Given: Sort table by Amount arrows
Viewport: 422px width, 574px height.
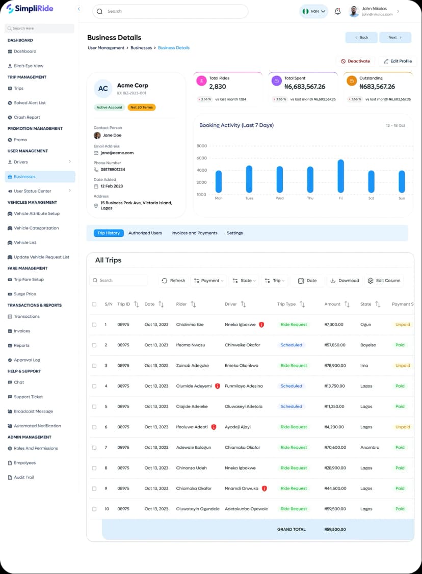Looking at the screenshot, I should coord(347,304).
